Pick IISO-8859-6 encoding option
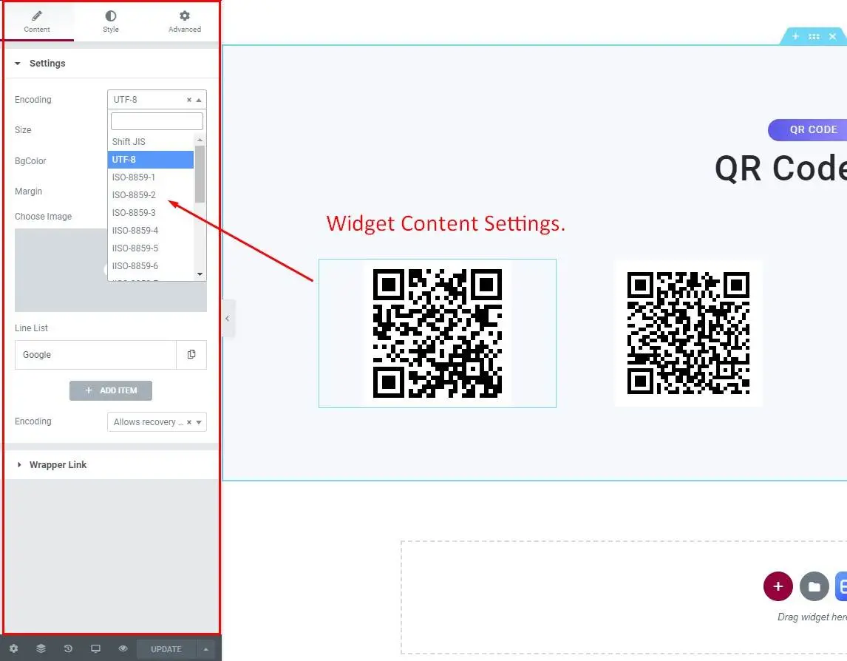 151,266
